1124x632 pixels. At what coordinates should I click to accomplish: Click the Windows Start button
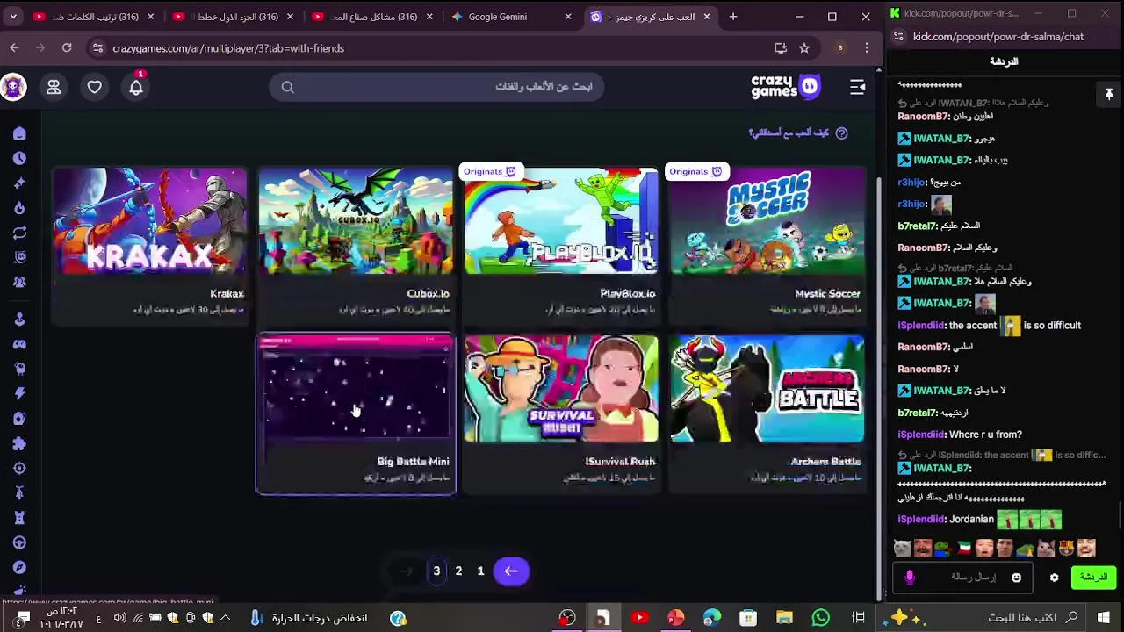pyautogui.click(x=1104, y=618)
